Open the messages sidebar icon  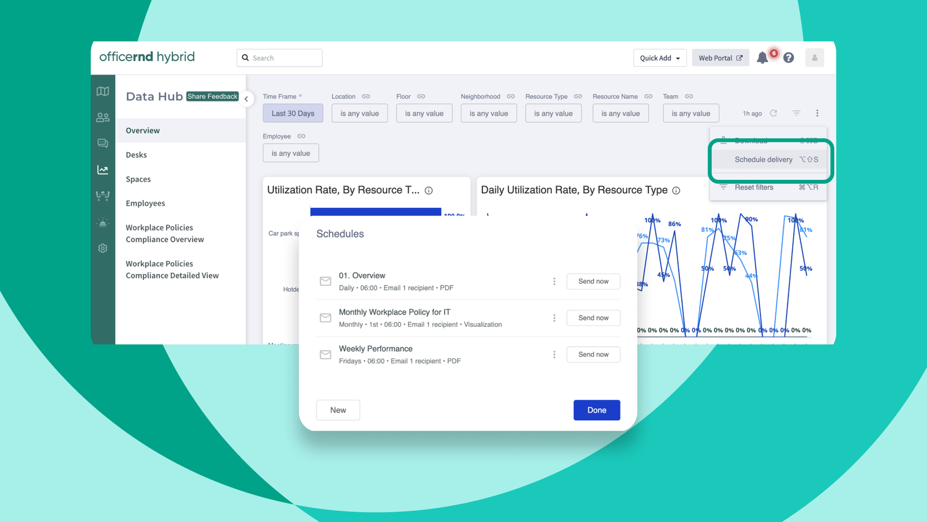[103, 144]
